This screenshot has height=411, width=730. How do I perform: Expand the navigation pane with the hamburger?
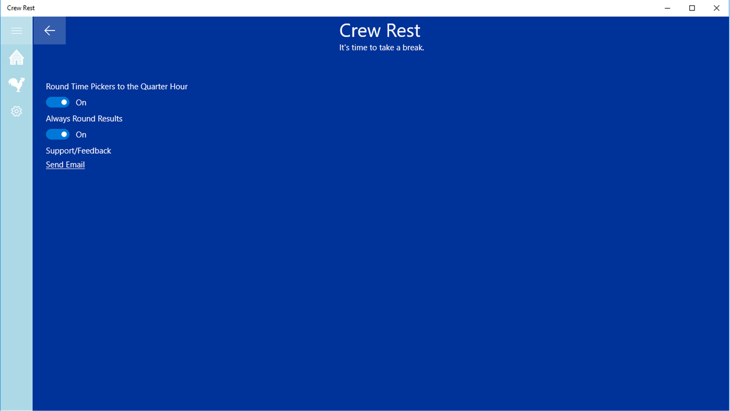pos(16,30)
